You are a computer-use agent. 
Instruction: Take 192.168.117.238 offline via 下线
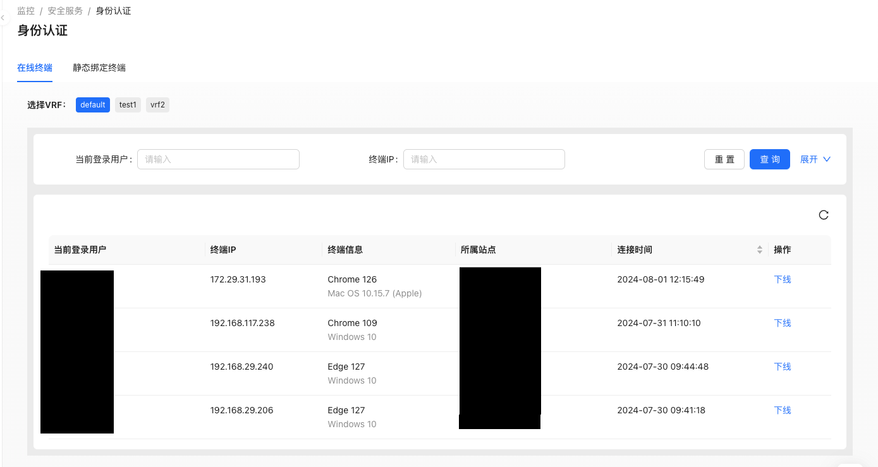click(783, 323)
